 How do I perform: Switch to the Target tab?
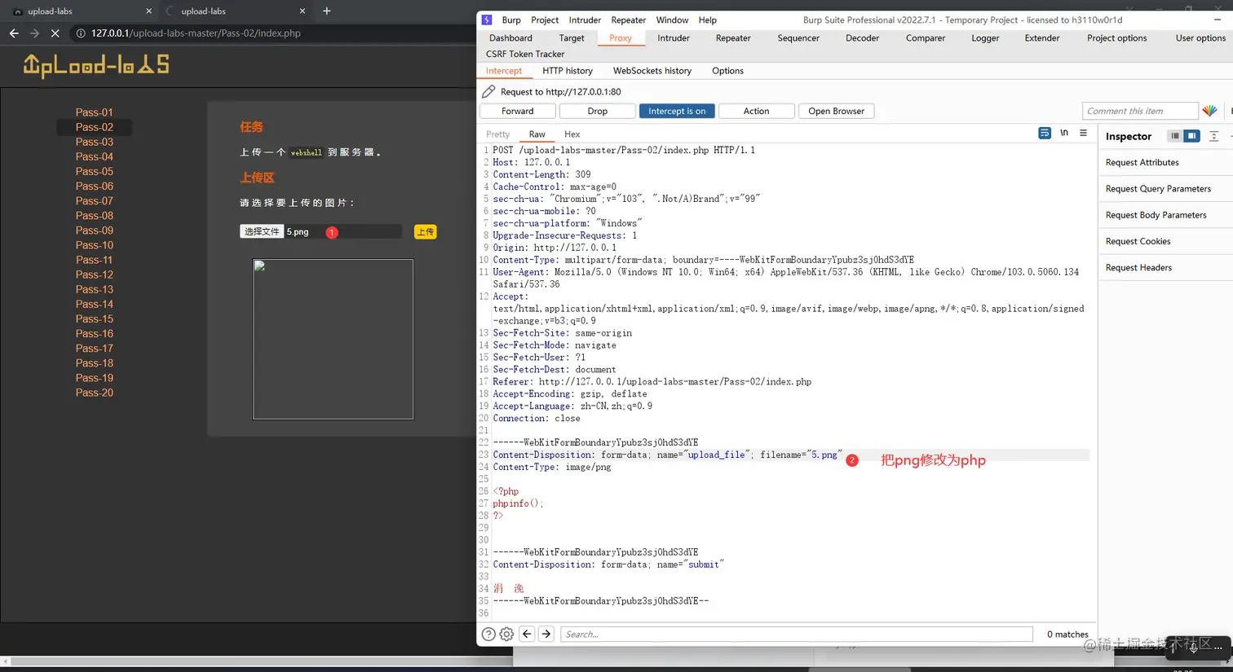pos(572,37)
